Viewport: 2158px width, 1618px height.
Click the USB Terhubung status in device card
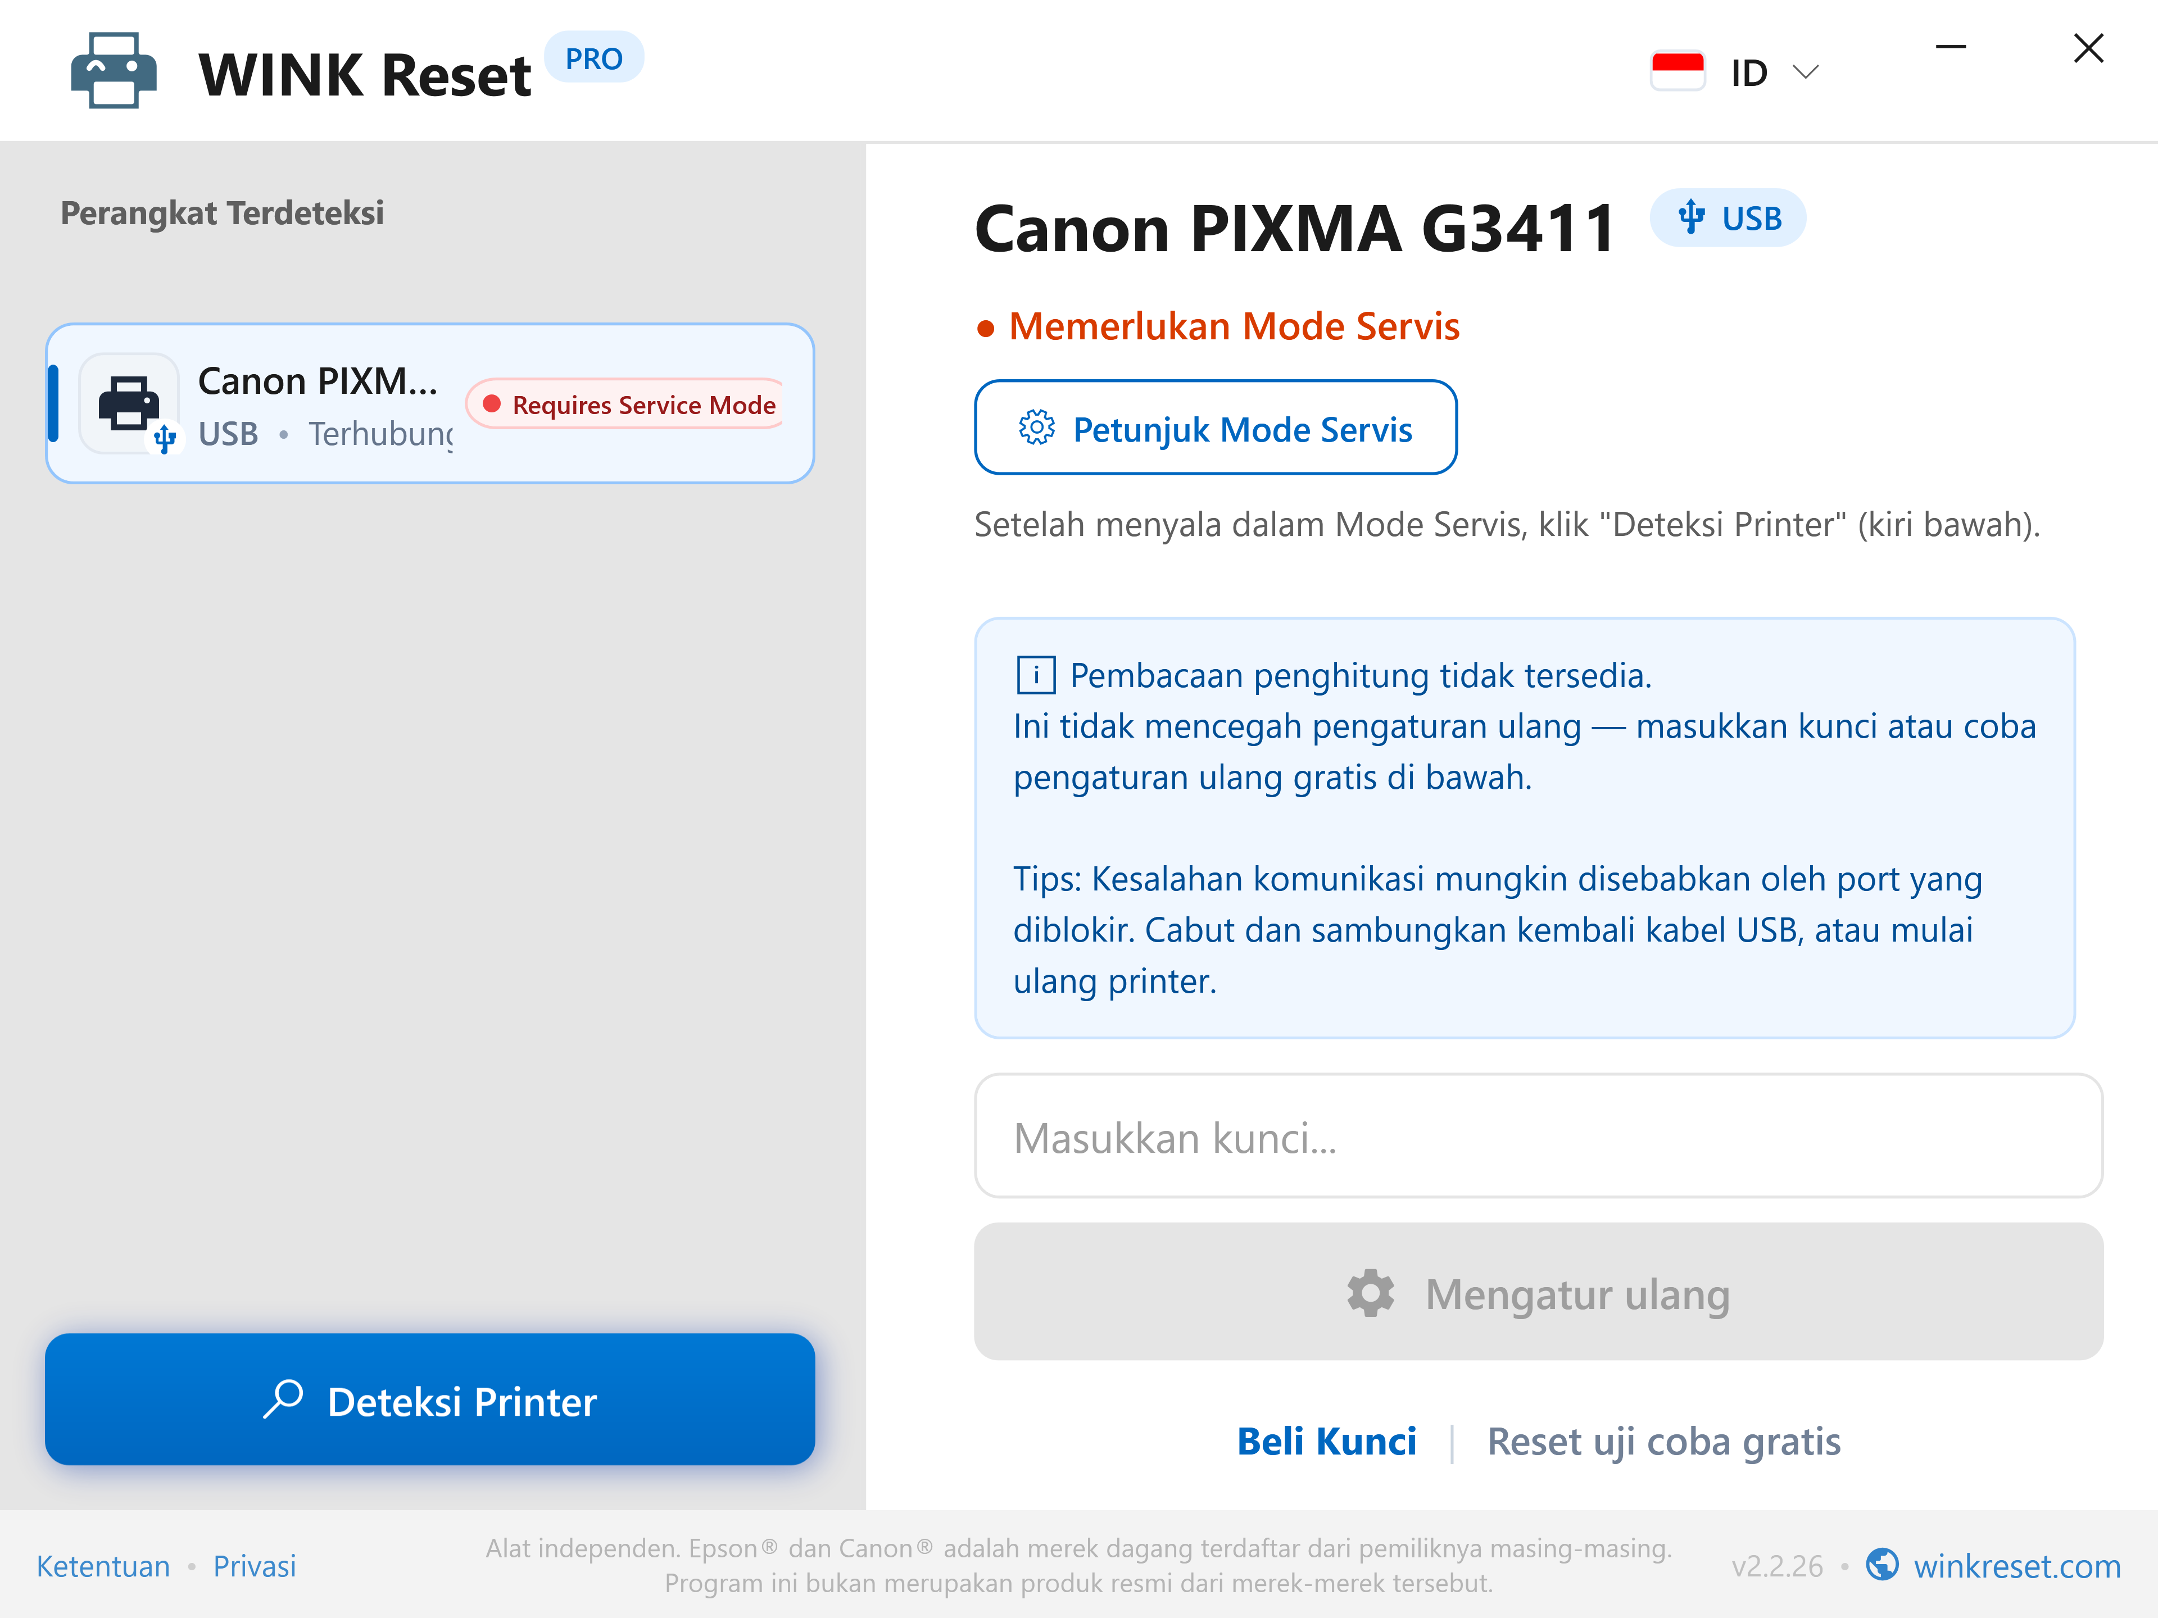pyautogui.click(x=326, y=434)
